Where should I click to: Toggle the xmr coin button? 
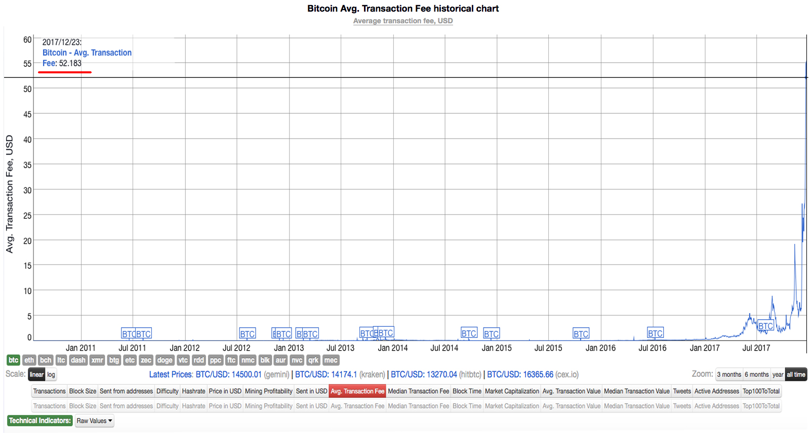pyautogui.click(x=97, y=360)
